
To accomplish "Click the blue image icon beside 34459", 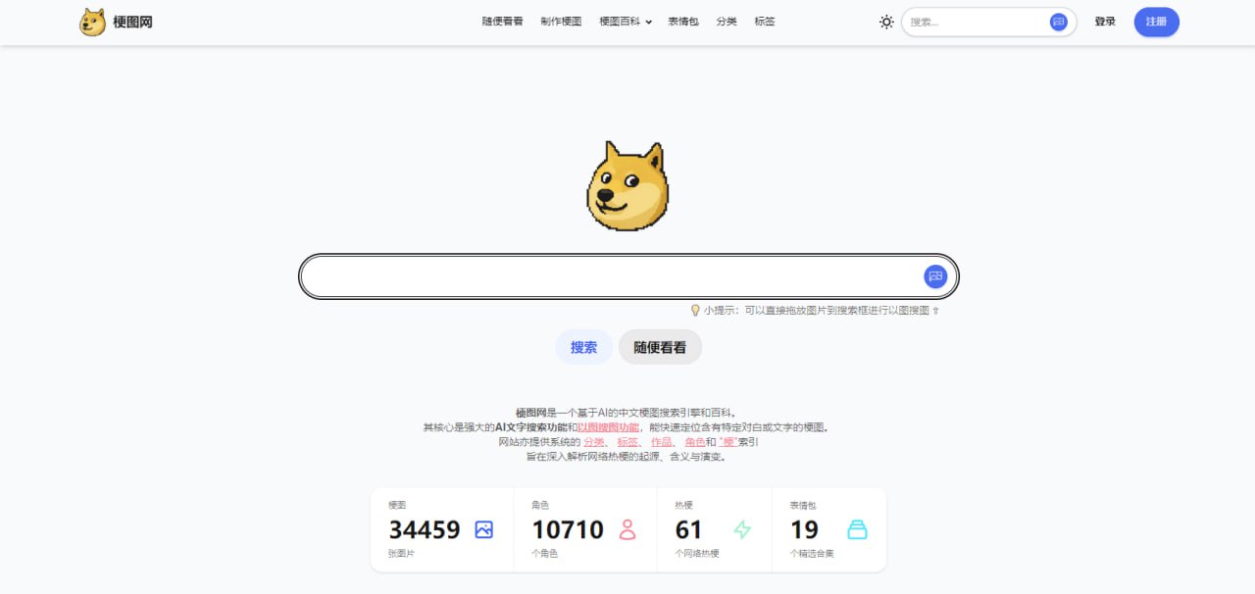I will 483,529.
